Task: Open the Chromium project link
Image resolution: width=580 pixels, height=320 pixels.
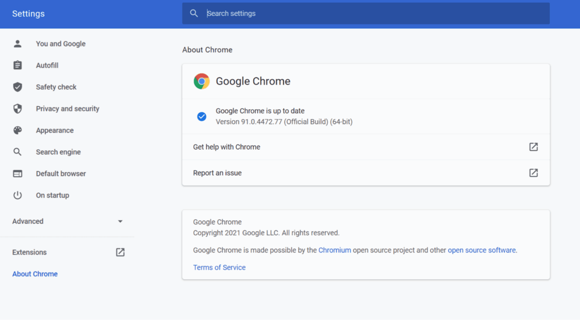Action: point(335,250)
